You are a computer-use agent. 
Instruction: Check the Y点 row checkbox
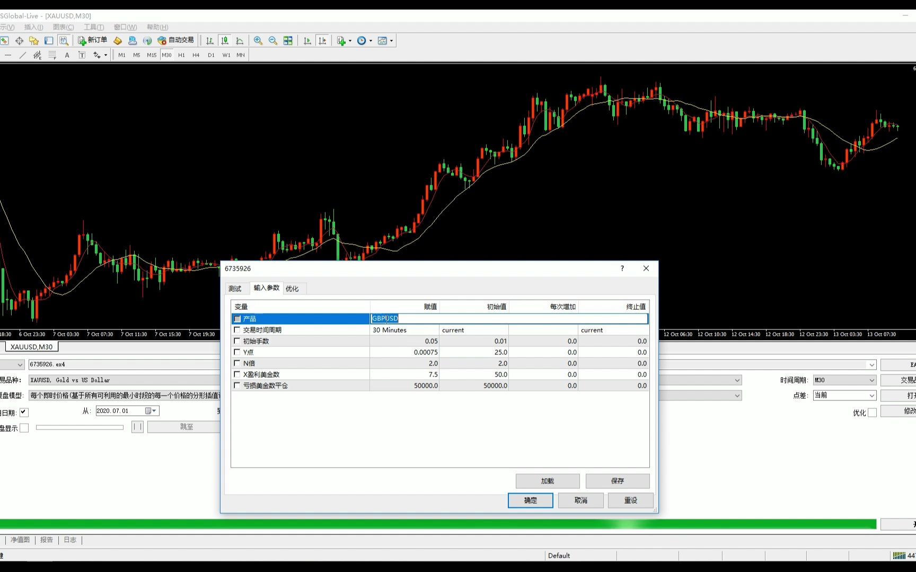[237, 352]
